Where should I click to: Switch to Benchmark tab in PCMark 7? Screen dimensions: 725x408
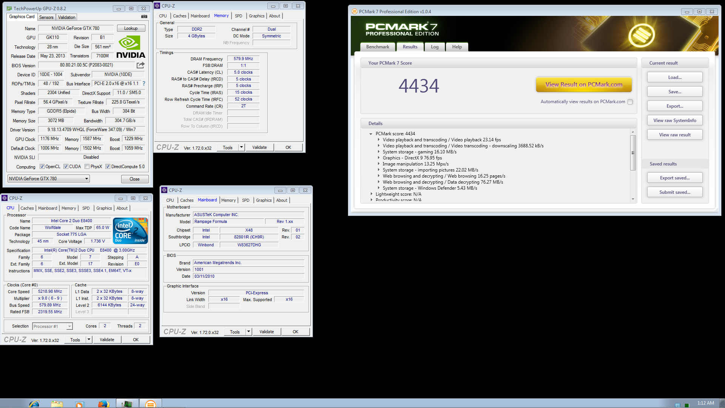click(378, 47)
